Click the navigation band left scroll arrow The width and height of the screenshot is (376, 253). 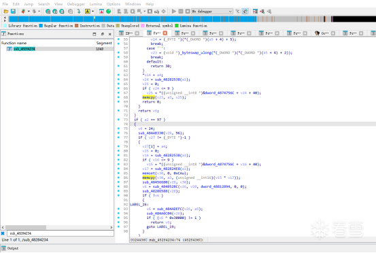(x=5, y=18)
